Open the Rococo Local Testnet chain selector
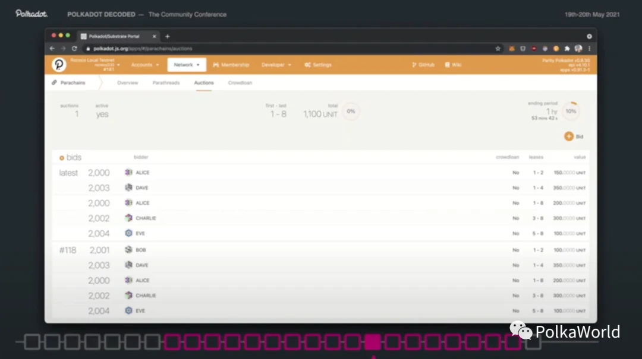642x359 pixels. pyautogui.click(x=95, y=65)
